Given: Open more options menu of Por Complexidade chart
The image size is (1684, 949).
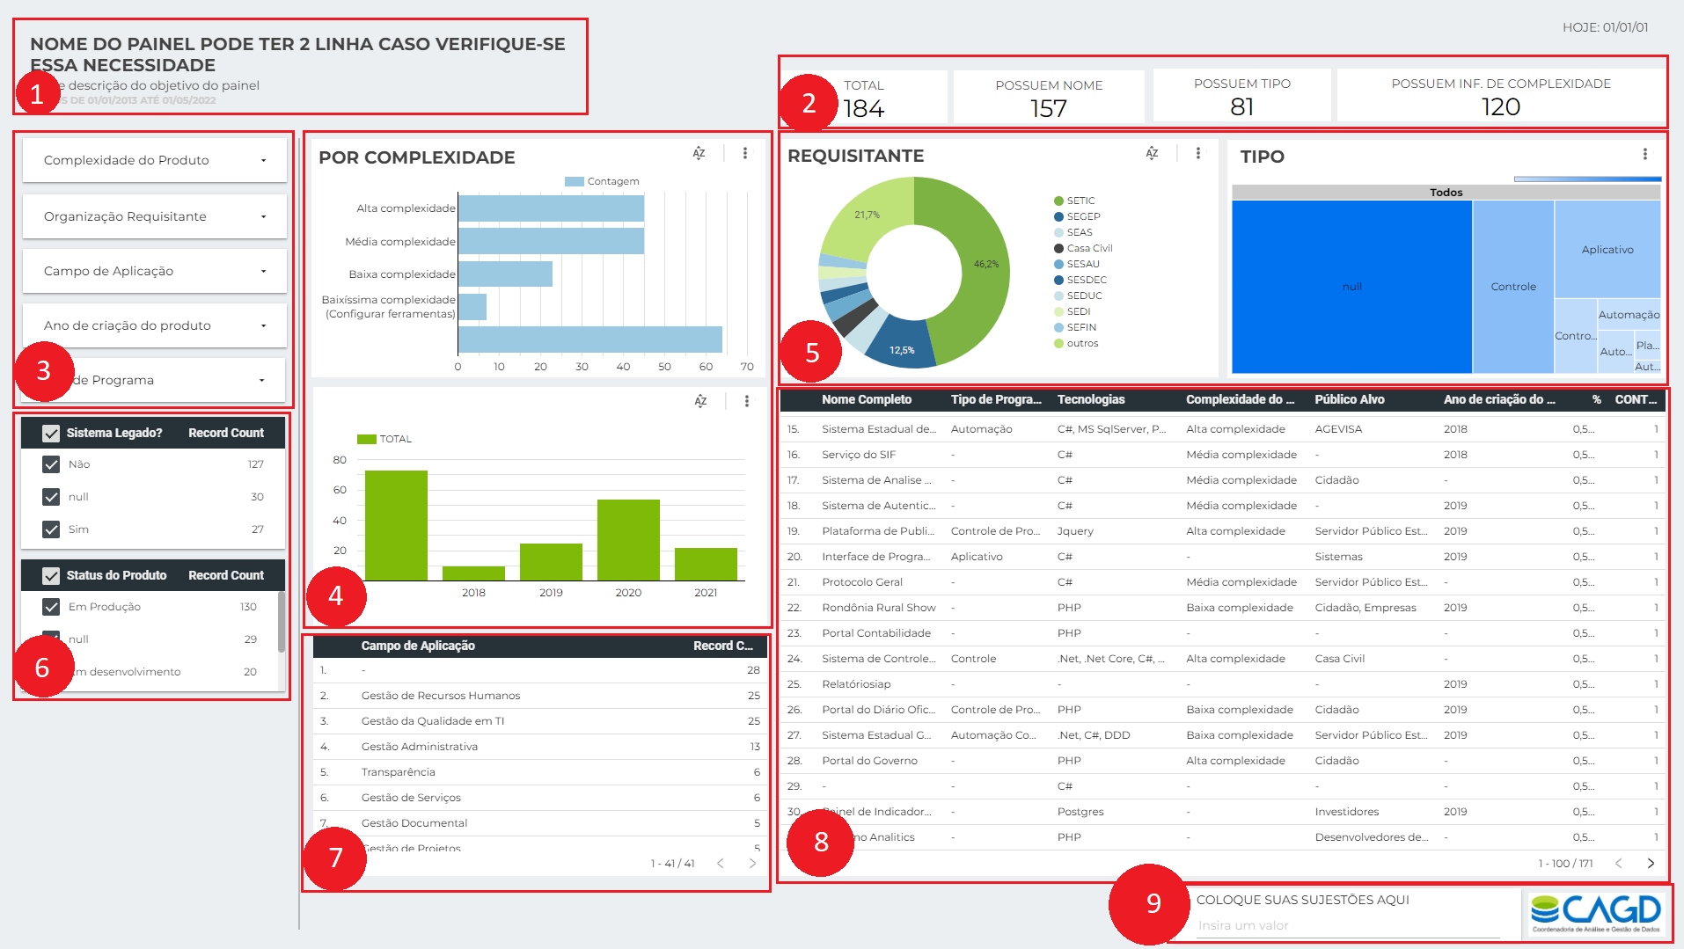Looking at the screenshot, I should pyautogui.click(x=745, y=153).
